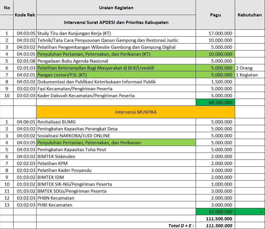Select the "Pelatihan Kader Posyandu" cell
265x229 pixels.
coord(116,170)
